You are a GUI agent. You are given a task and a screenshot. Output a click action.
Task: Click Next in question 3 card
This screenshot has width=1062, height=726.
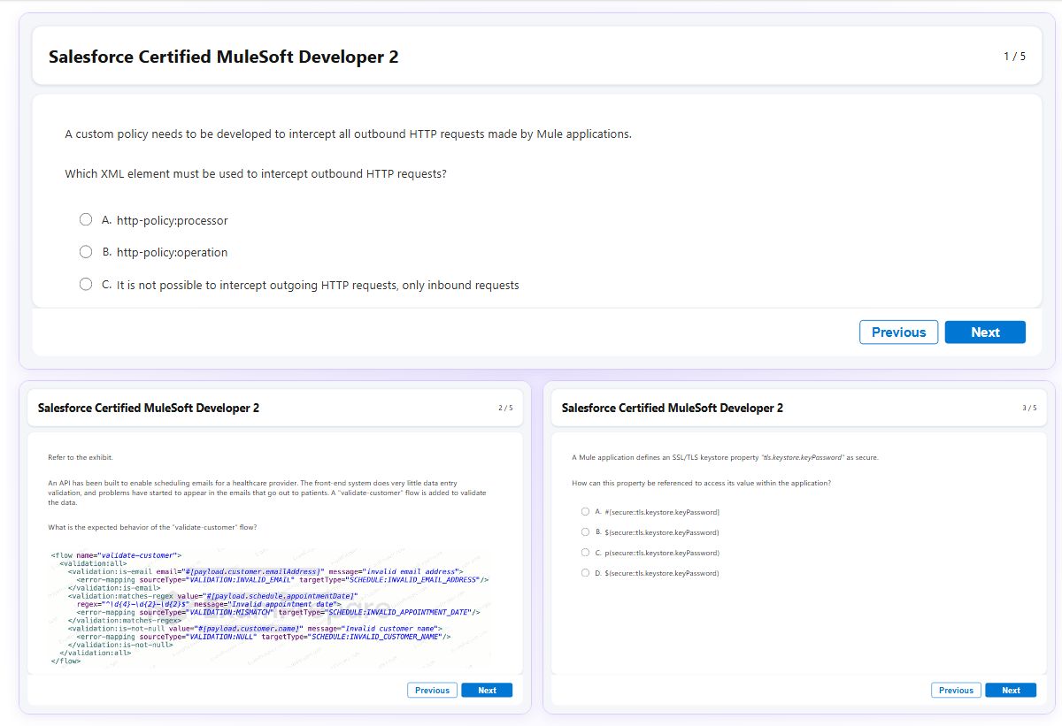[x=1011, y=690]
